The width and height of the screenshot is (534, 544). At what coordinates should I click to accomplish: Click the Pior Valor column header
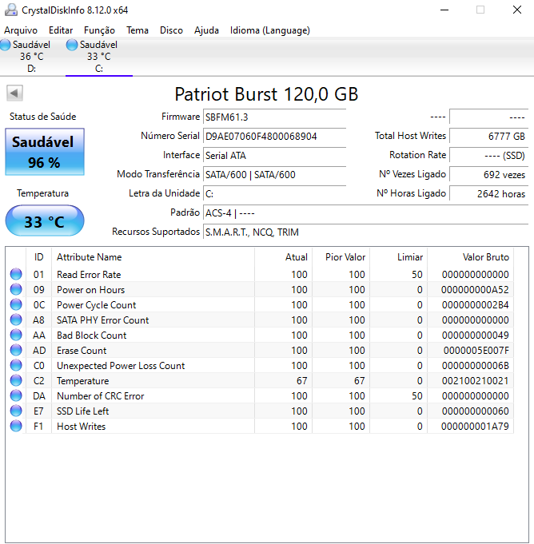[341, 257]
